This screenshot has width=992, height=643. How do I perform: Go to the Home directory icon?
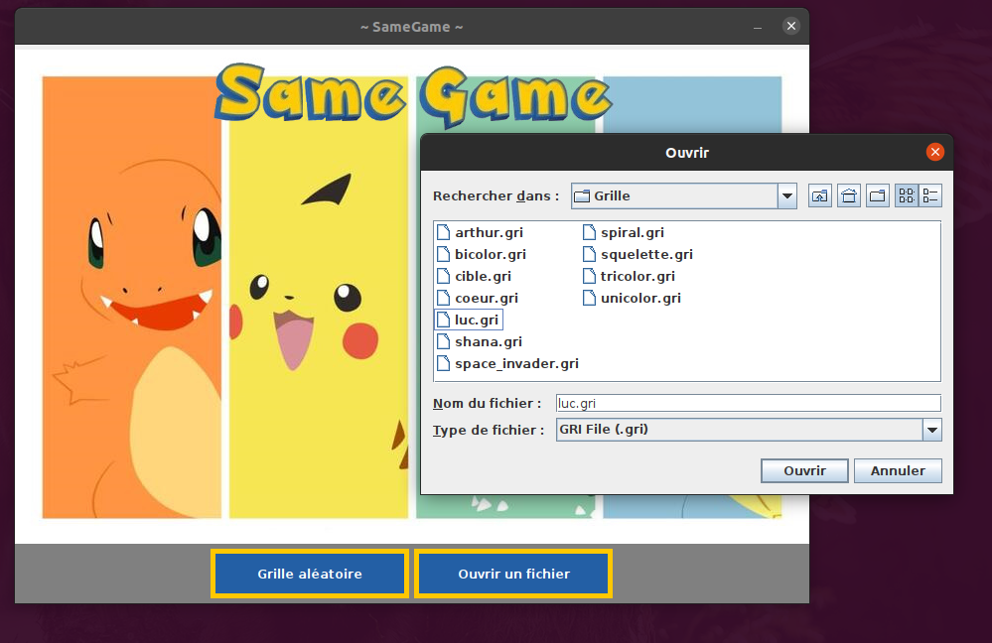pyautogui.click(x=849, y=195)
